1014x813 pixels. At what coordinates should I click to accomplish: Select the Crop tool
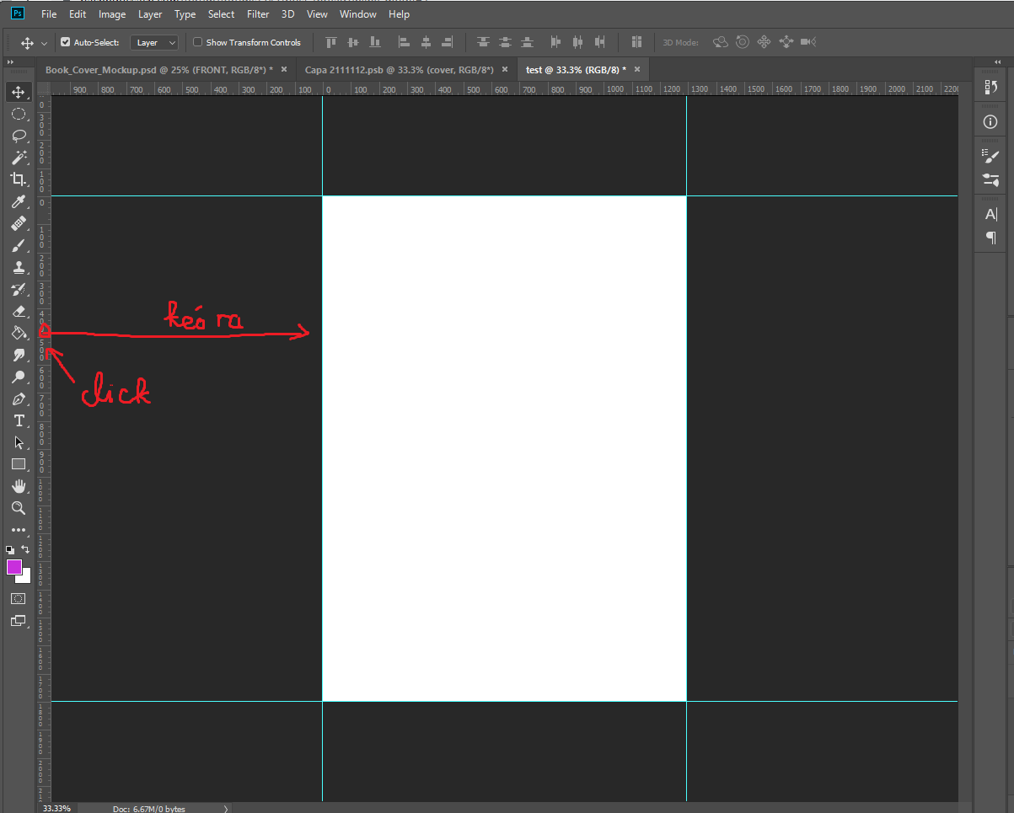pyautogui.click(x=18, y=179)
